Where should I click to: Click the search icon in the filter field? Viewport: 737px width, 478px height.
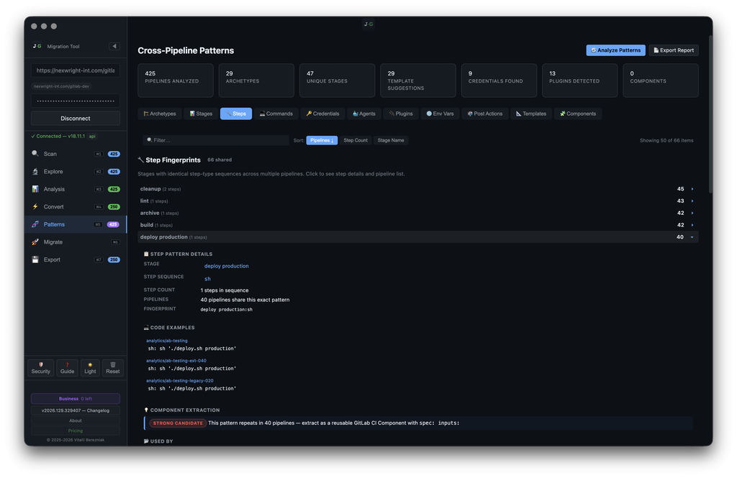(x=150, y=140)
